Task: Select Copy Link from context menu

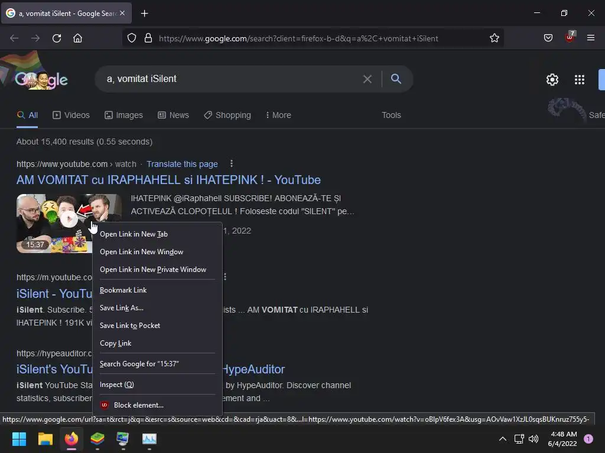Action: pos(157,343)
